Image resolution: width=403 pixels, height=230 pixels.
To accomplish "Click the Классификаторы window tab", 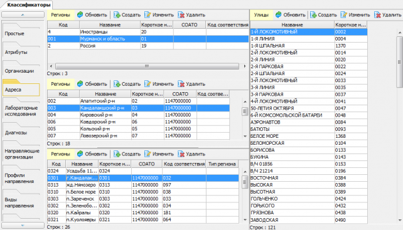I will click(29, 5).
